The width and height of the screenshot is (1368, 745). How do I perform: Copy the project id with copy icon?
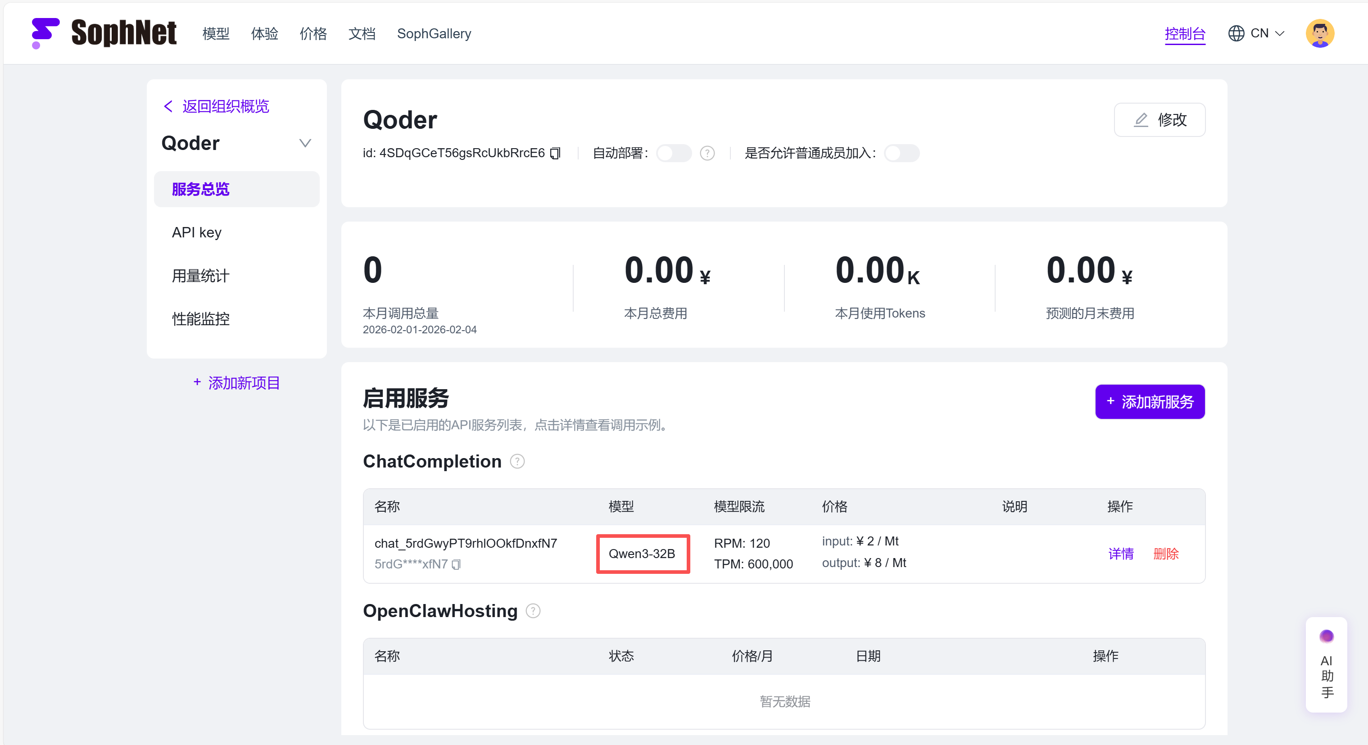click(556, 154)
